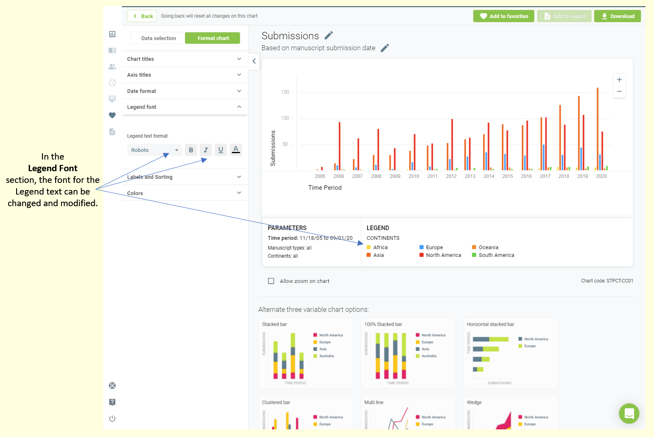
Task: Open the charts icon in left sidebar
Action: (112, 34)
